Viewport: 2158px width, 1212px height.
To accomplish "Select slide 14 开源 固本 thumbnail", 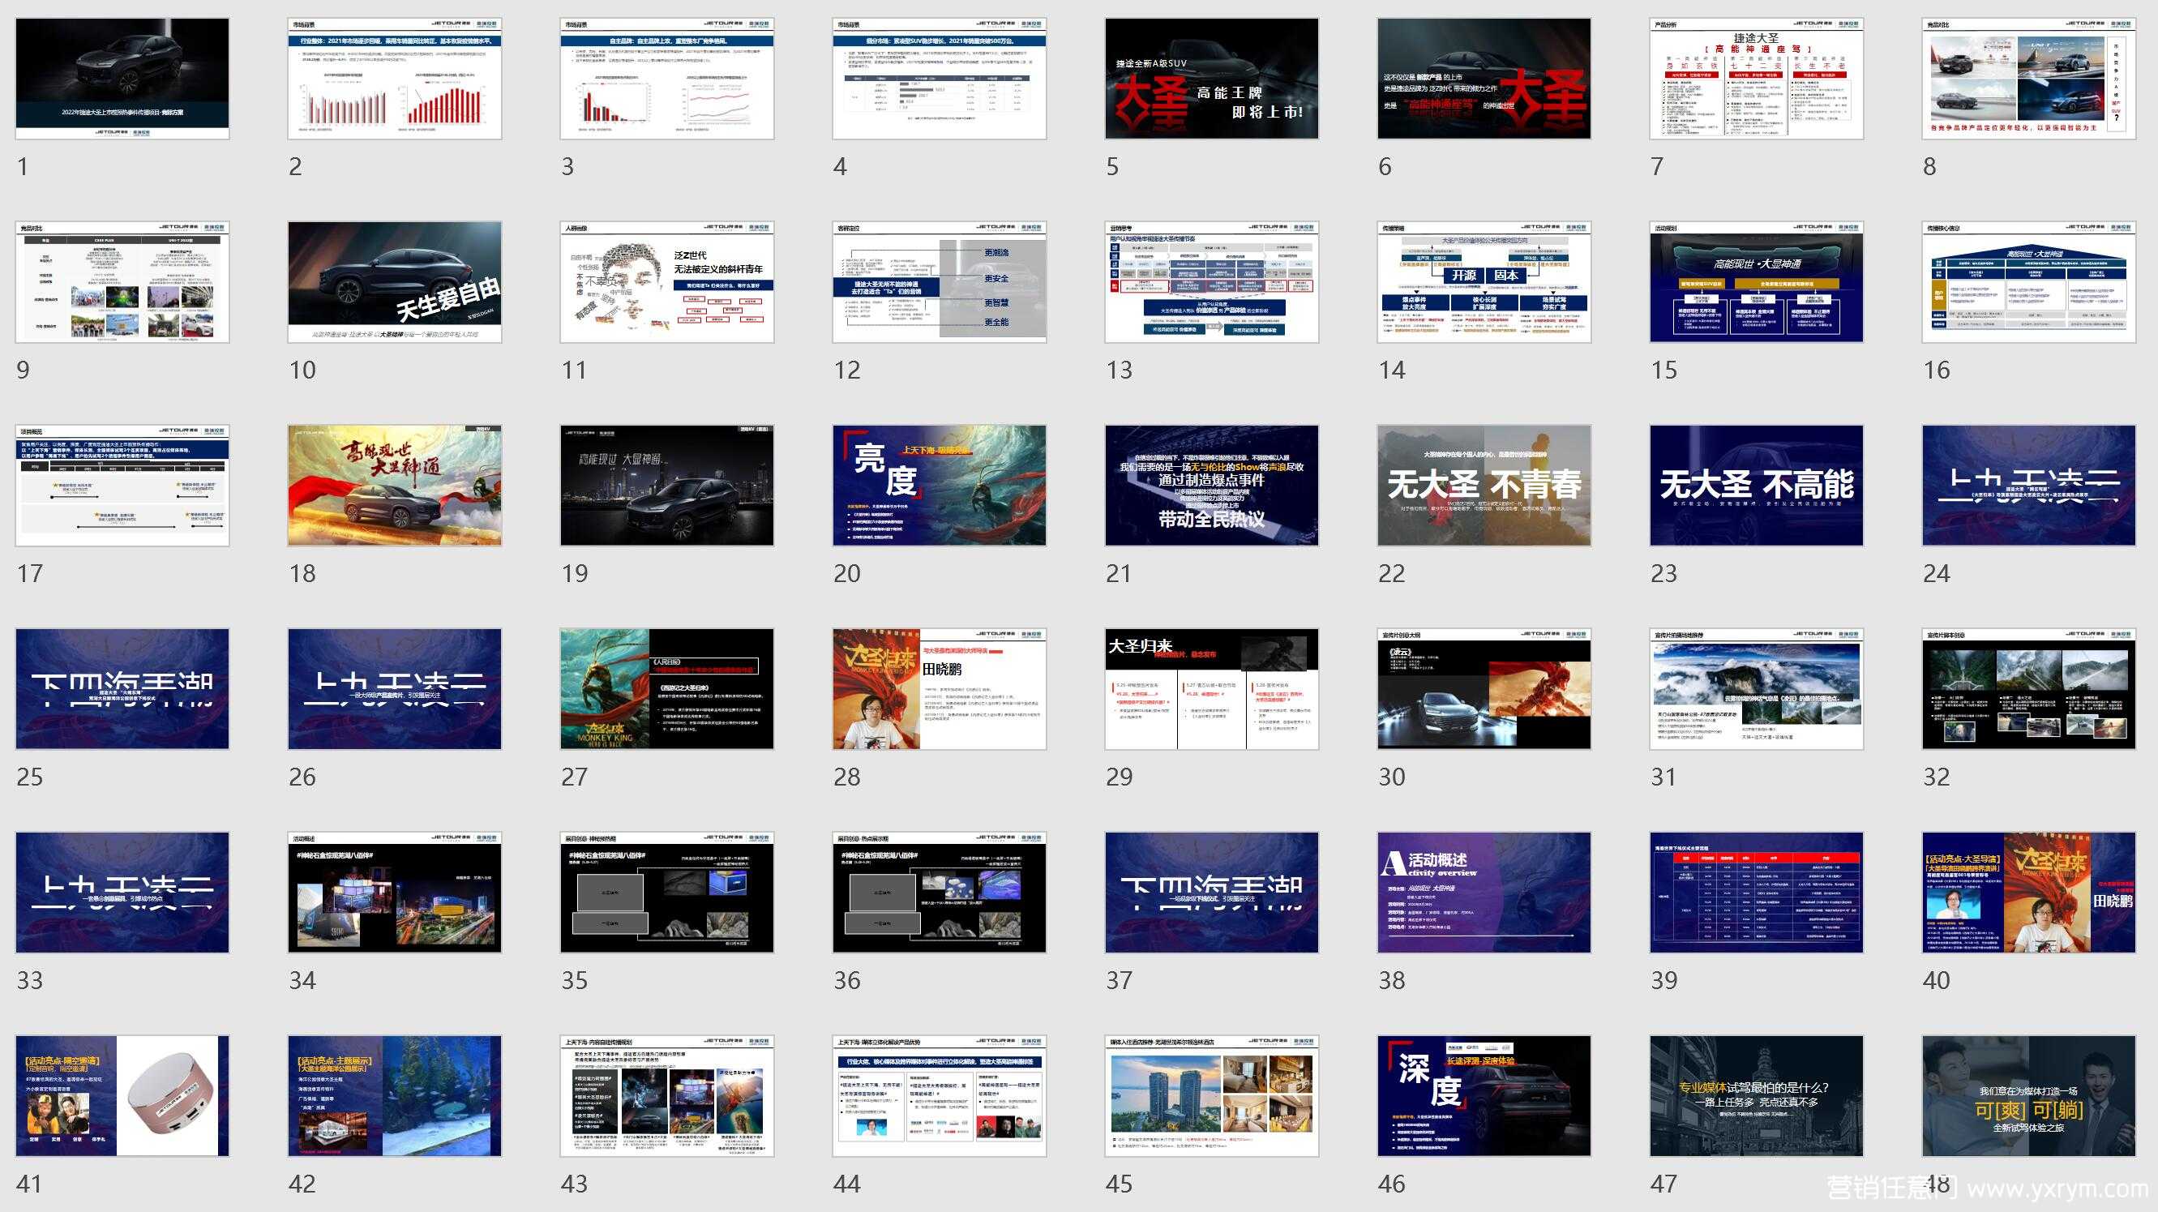I will click(x=1484, y=282).
